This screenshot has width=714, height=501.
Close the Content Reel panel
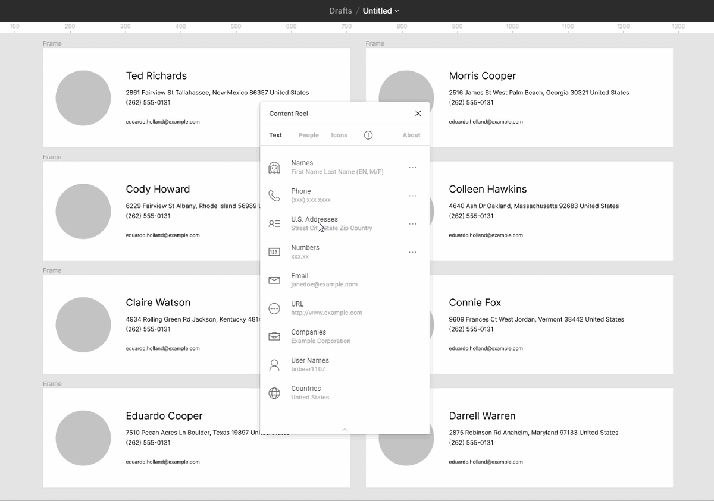point(418,114)
